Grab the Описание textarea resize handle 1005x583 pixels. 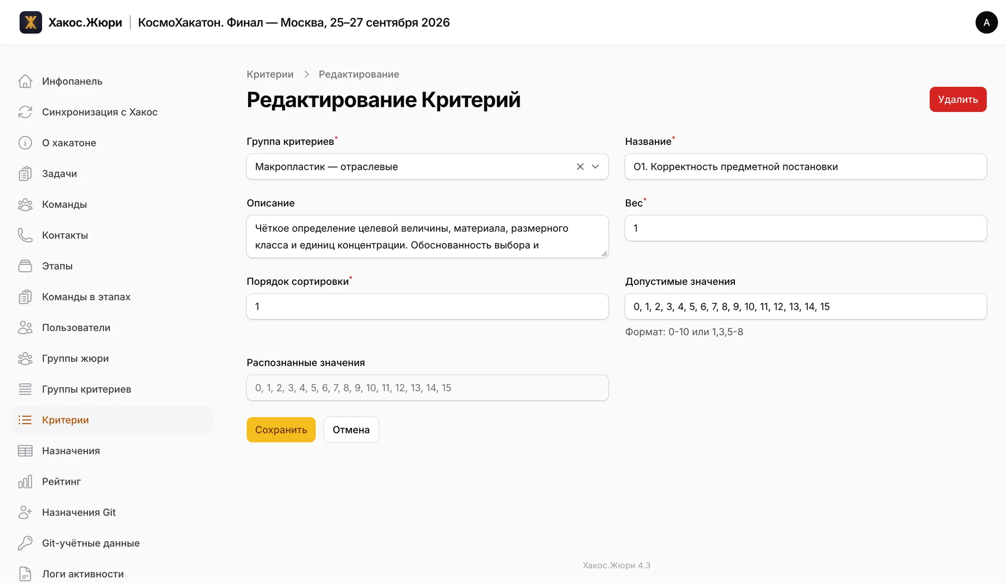pos(604,254)
